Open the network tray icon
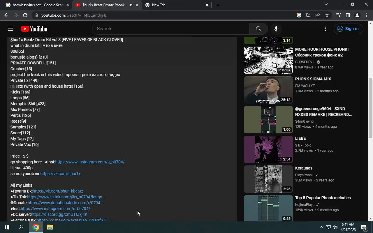This screenshot has height=233, width=373. point(328,227)
